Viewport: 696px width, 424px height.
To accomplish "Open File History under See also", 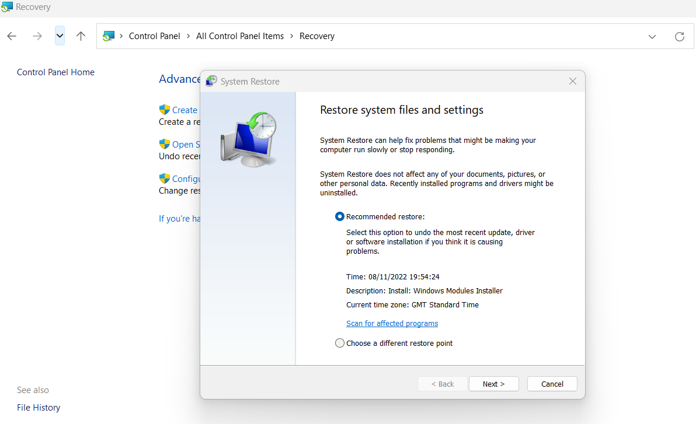I will (x=39, y=408).
